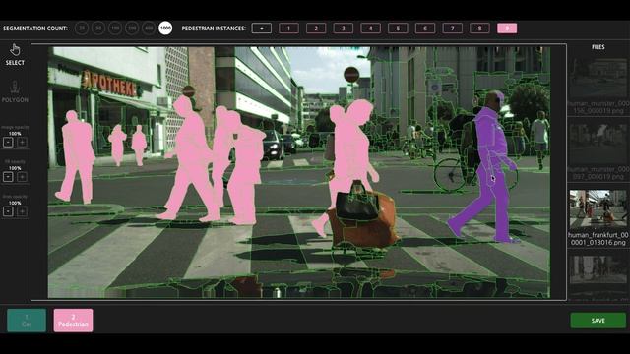The height and width of the screenshot is (354, 630).
Task: Set segmentation count to 400
Action: pos(149,29)
